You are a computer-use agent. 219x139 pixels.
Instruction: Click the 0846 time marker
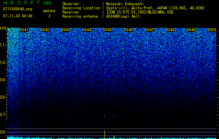(x=128, y=30)
